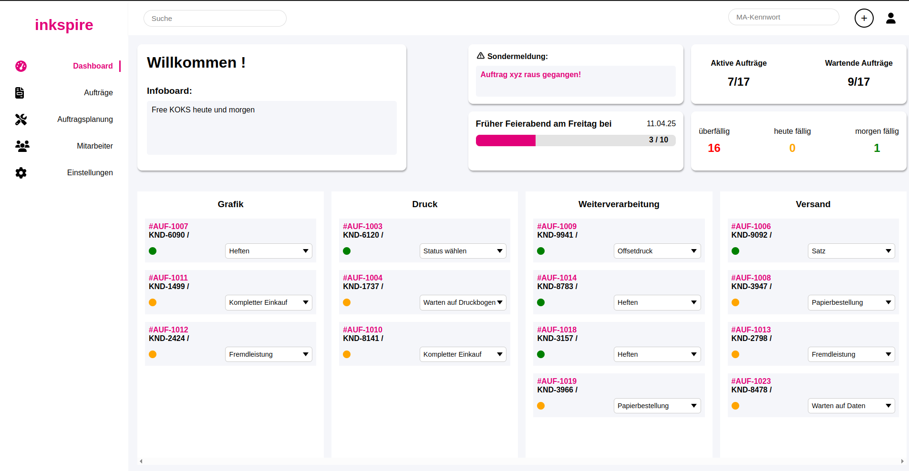Open order link #AUF-1019
The image size is (909, 471).
(557, 381)
